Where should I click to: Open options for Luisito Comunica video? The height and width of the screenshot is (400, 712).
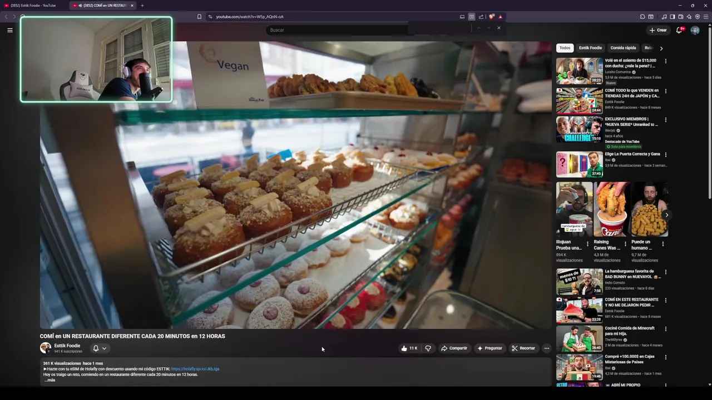pos(666,61)
